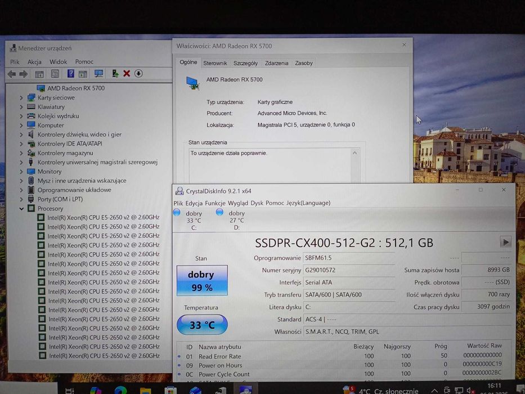Show hidden tray icons chevron
This screenshot has width=525, height=394.
tap(434, 391)
